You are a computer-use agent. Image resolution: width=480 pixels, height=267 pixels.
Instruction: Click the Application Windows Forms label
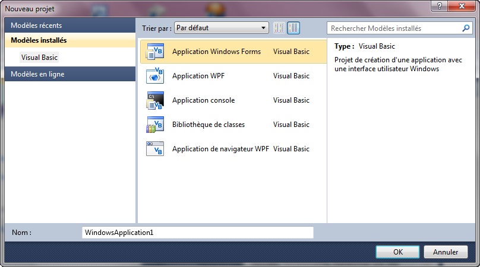(216, 52)
